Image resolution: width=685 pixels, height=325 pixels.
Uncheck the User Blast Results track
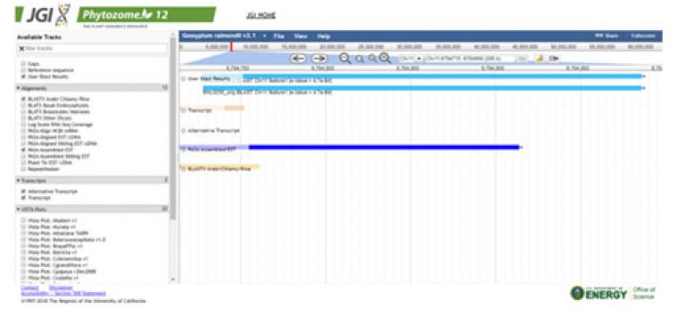(x=23, y=77)
